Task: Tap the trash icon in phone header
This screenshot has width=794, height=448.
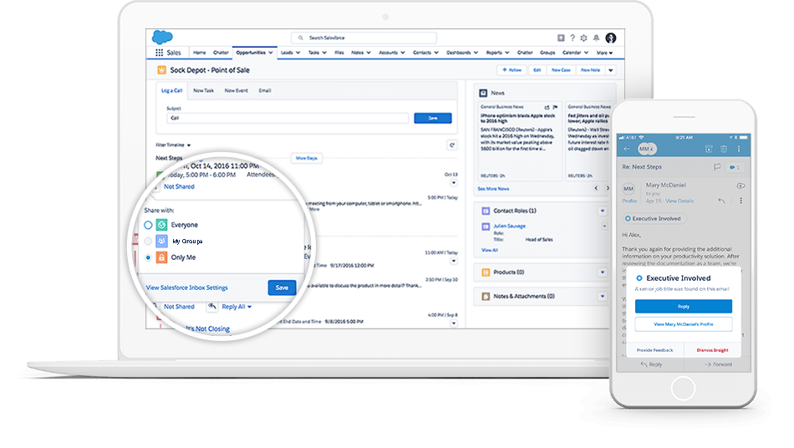Action: tap(724, 149)
